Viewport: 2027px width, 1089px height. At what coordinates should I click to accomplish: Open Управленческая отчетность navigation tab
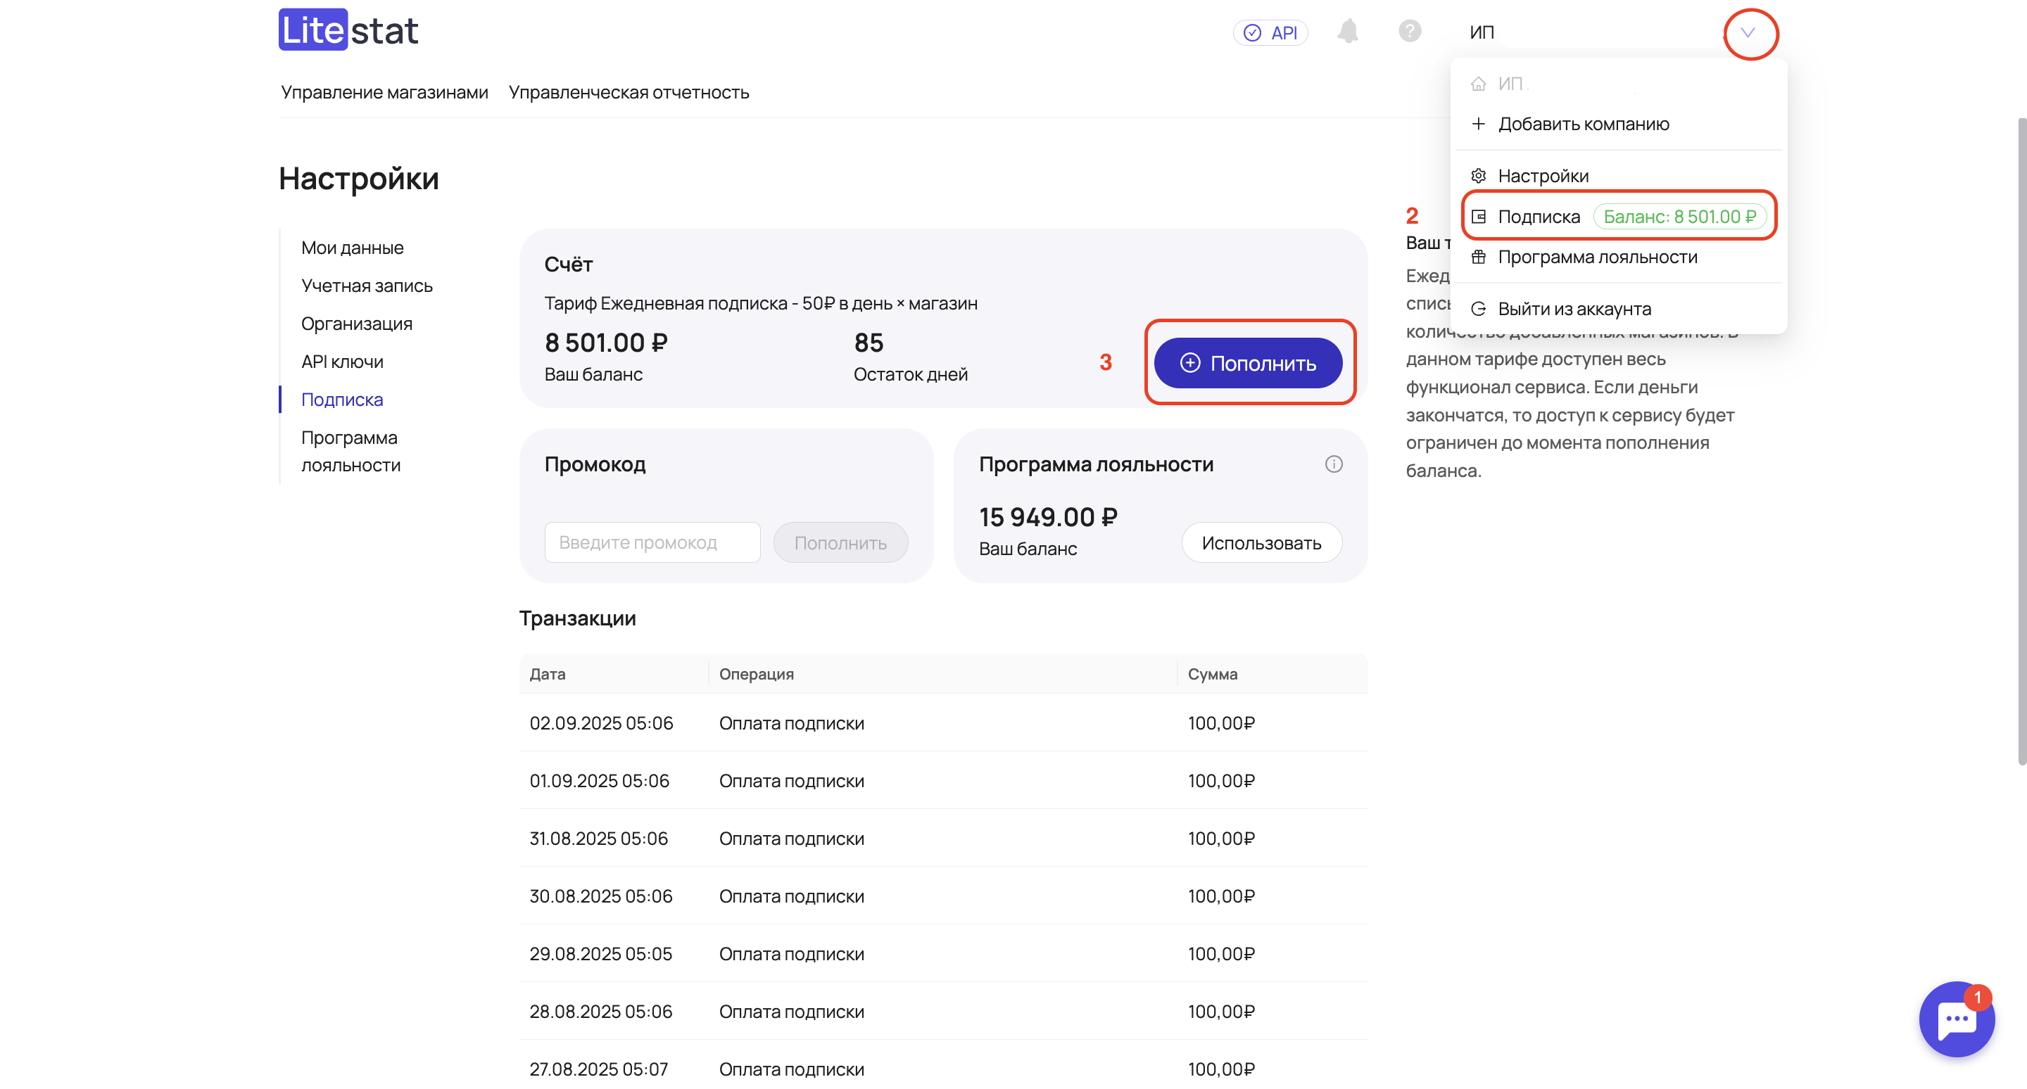(628, 92)
